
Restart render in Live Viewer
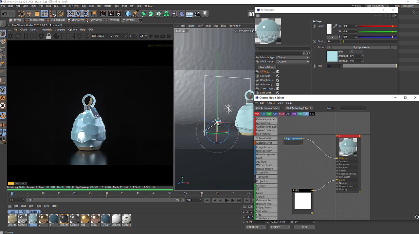point(18,36)
